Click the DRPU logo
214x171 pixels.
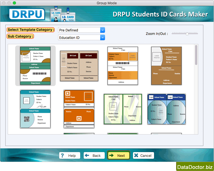(x=27, y=14)
